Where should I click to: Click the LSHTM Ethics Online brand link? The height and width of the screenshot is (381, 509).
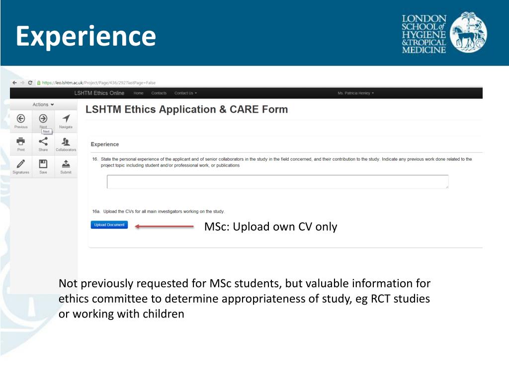(x=99, y=93)
